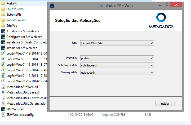This screenshot has height=125, width=191.
Task: Click the PortalRh folder icon
Action: (x=3, y=3)
